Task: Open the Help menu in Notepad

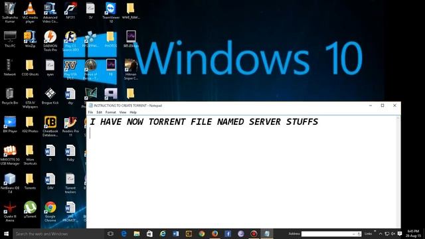Action: coord(133,112)
